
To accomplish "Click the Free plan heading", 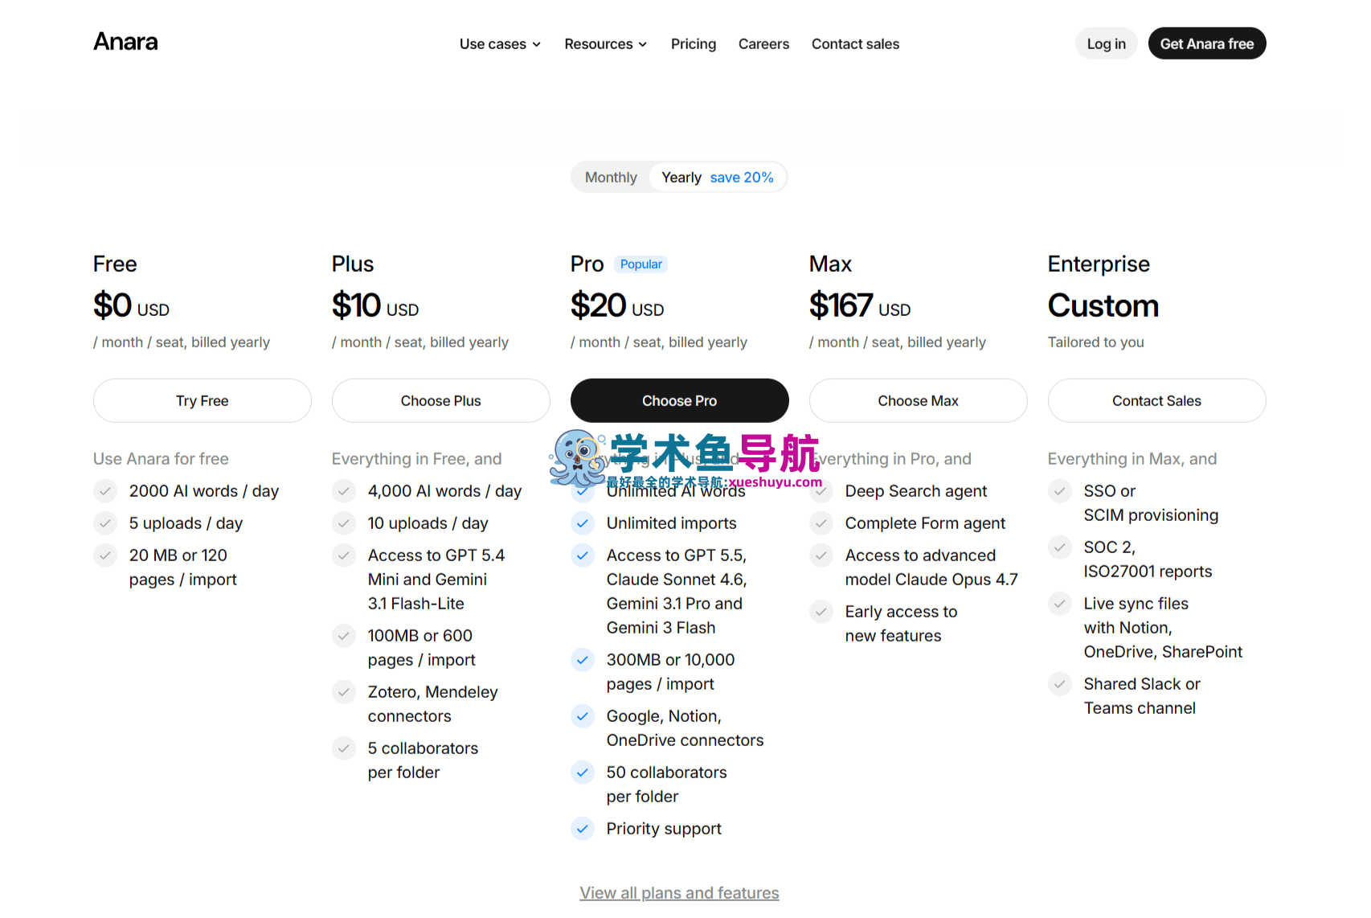I will [x=115, y=264].
